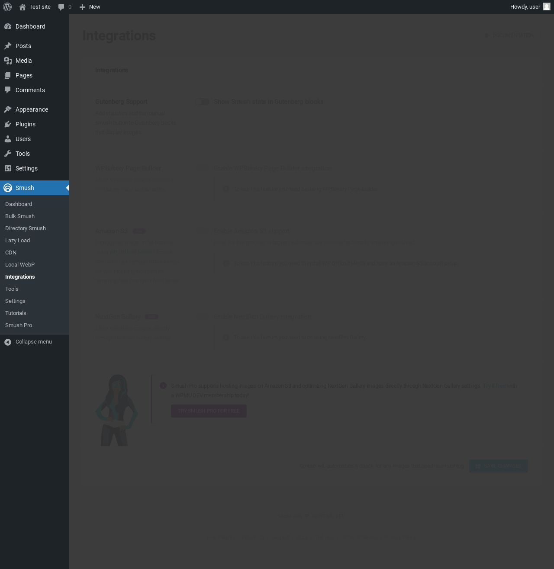Click the icon of the main Settings menu

(8, 168)
